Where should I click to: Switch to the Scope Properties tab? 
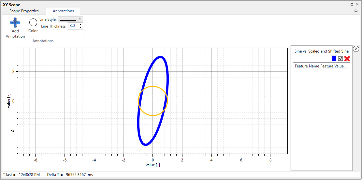pos(24,11)
